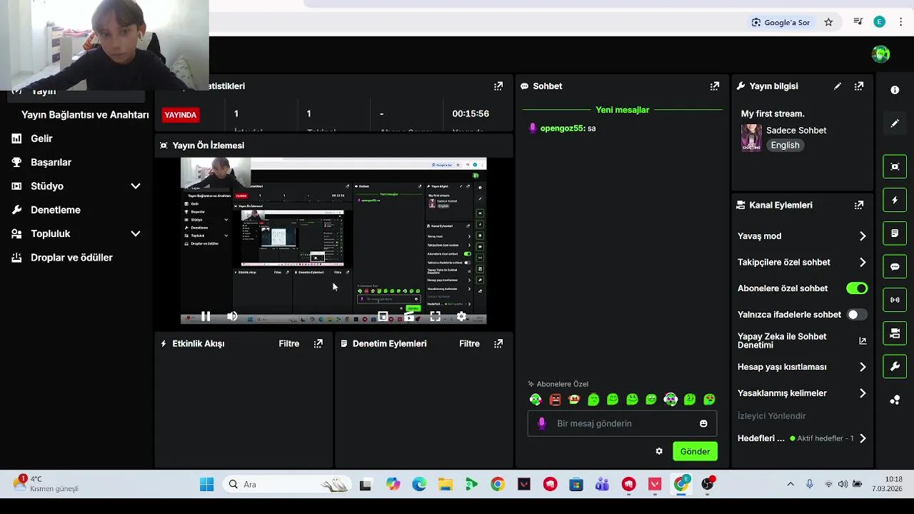The height and width of the screenshot is (514, 914).
Task: Click the info icon in right sidebar
Action: 895,90
